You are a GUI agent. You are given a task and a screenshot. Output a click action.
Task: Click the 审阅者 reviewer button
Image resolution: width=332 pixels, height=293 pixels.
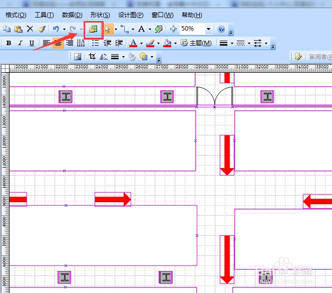pos(320,57)
